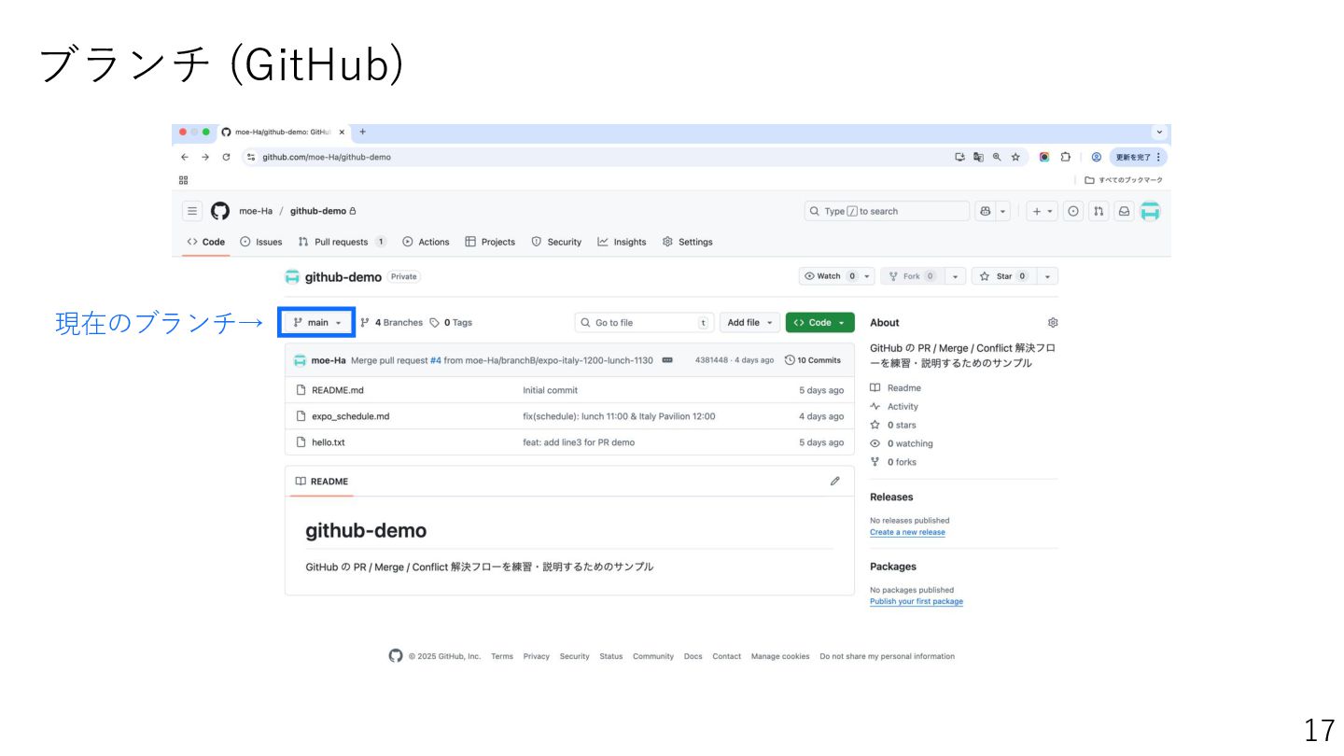
Task: Open the apps grid icon in bookmarks bar
Action: [x=184, y=180]
